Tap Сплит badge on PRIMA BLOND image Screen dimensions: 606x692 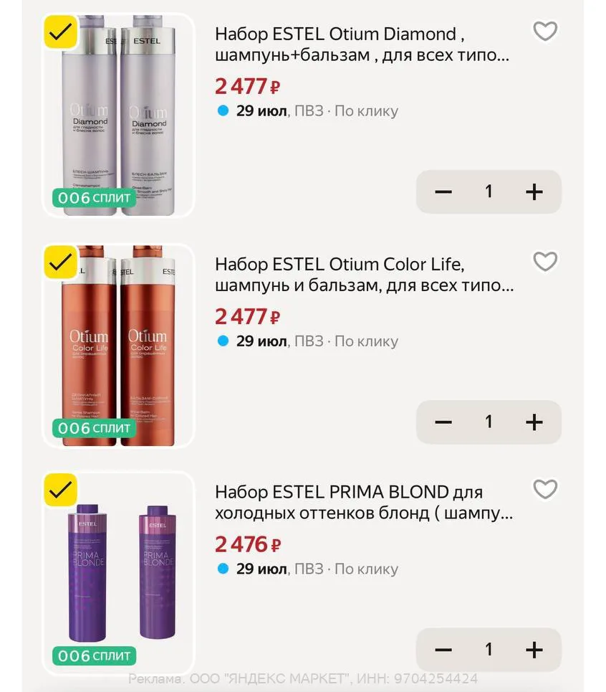coord(94,656)
